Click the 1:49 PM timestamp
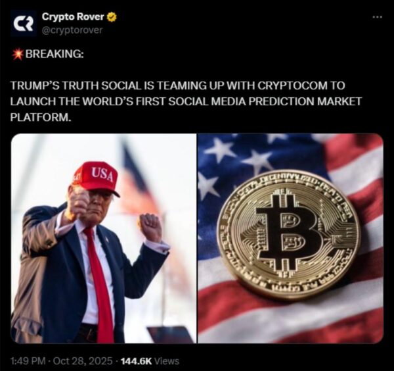Screen dimensions: 394x371 click(28, 361)
